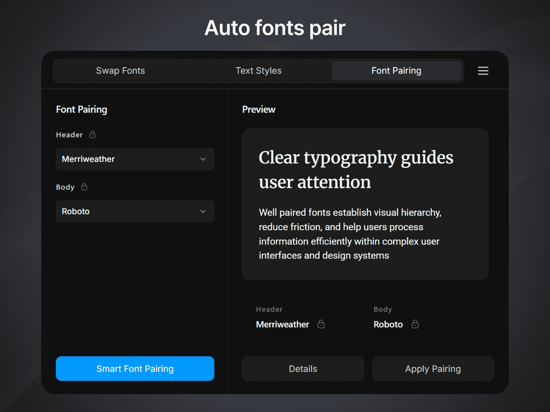Toggle lock beside Merriweather in preview summary
Viewport: 550px width, 412px height.
tap(321, 324)
